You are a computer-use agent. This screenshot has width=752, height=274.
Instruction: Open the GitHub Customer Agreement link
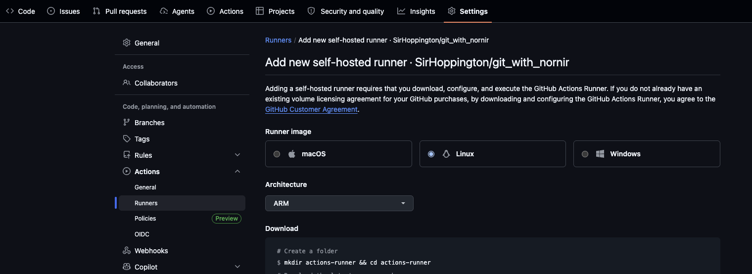click(311, 109)
